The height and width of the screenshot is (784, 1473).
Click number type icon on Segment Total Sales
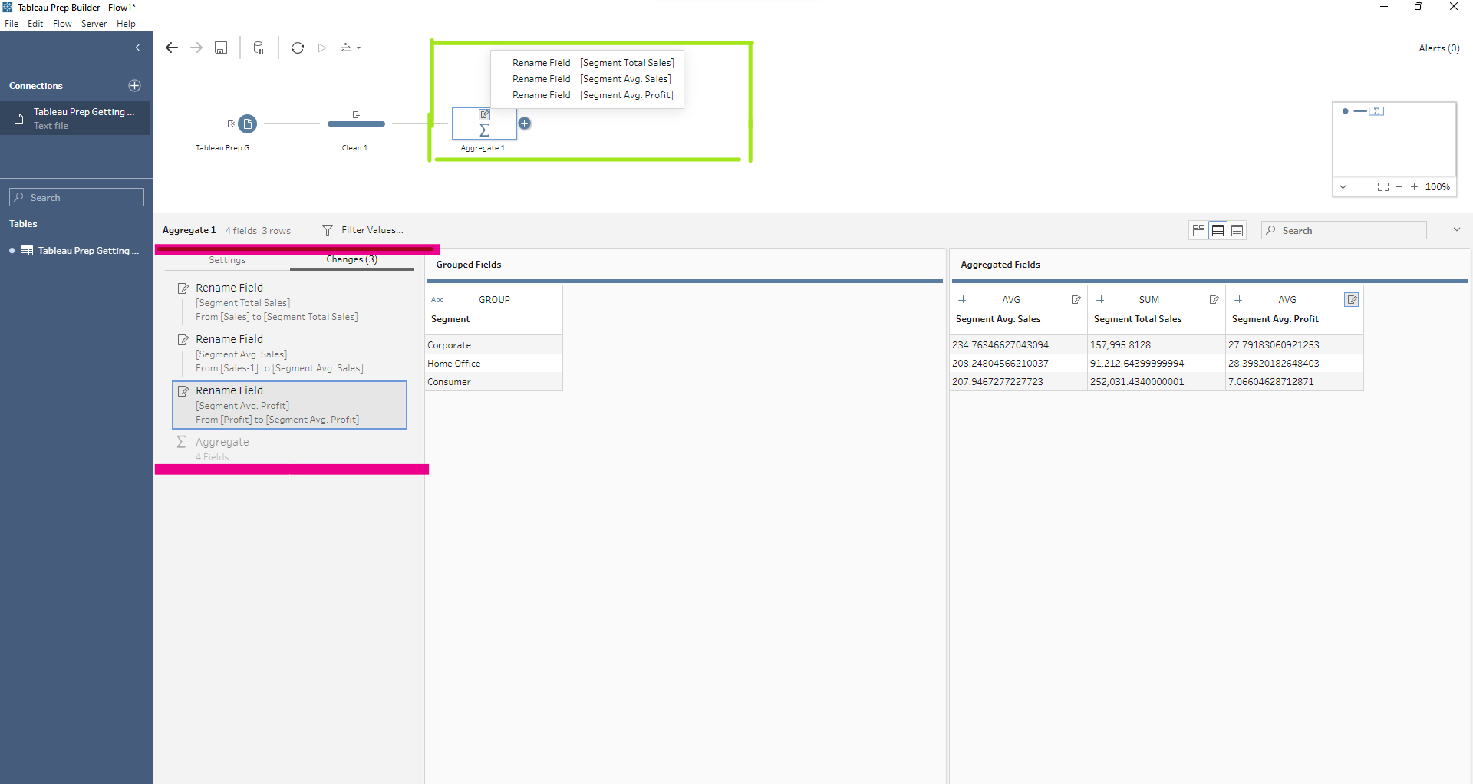[x=1100, y=299]
